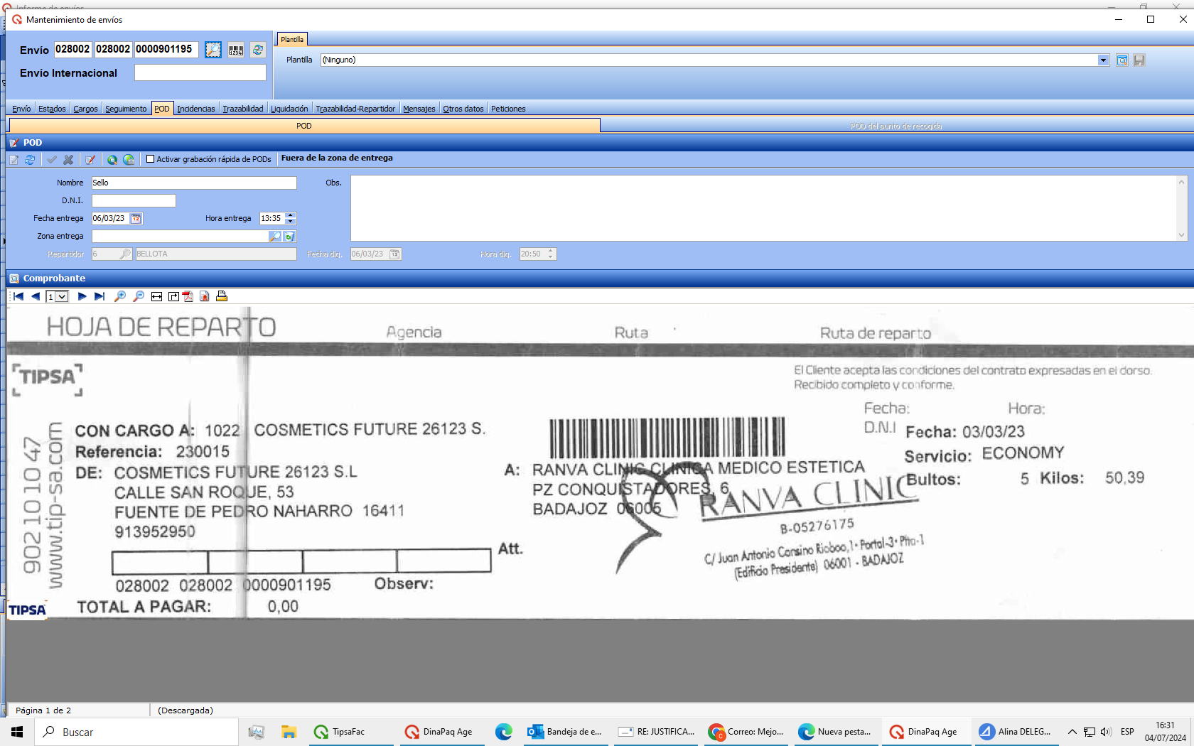Viewport: 1194px width, 746px height.
Task: Clear Zona entrega with the bin icon
Action: (289, 237)
